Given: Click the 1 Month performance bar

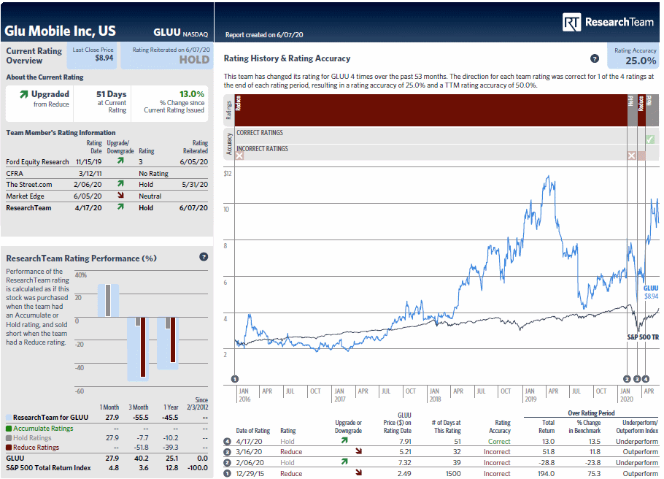Looking at the screenshot, I should [108, 301].
